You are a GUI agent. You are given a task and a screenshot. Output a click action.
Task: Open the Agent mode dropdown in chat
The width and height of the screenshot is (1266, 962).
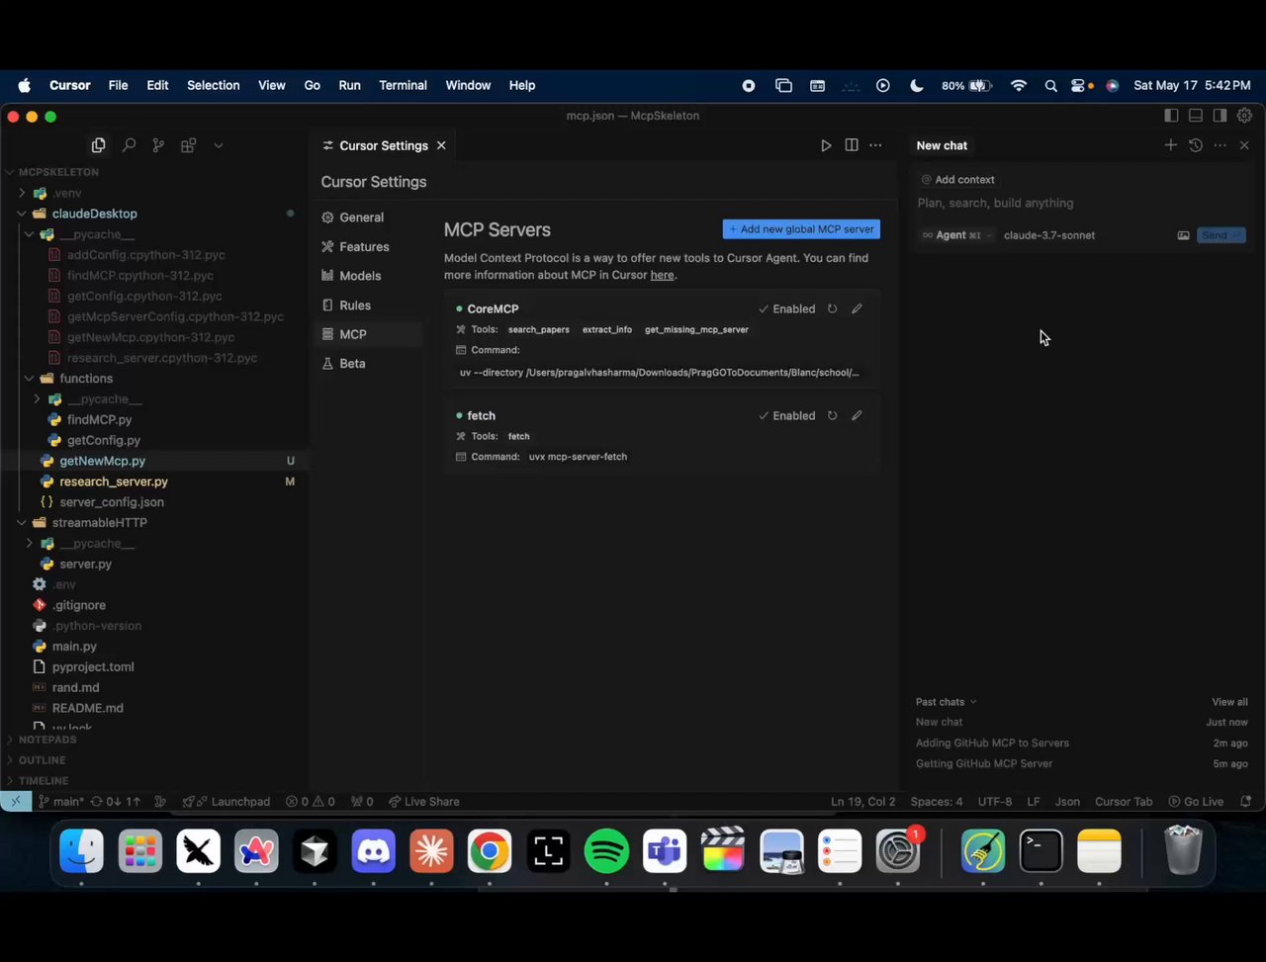tap(956, 235)
